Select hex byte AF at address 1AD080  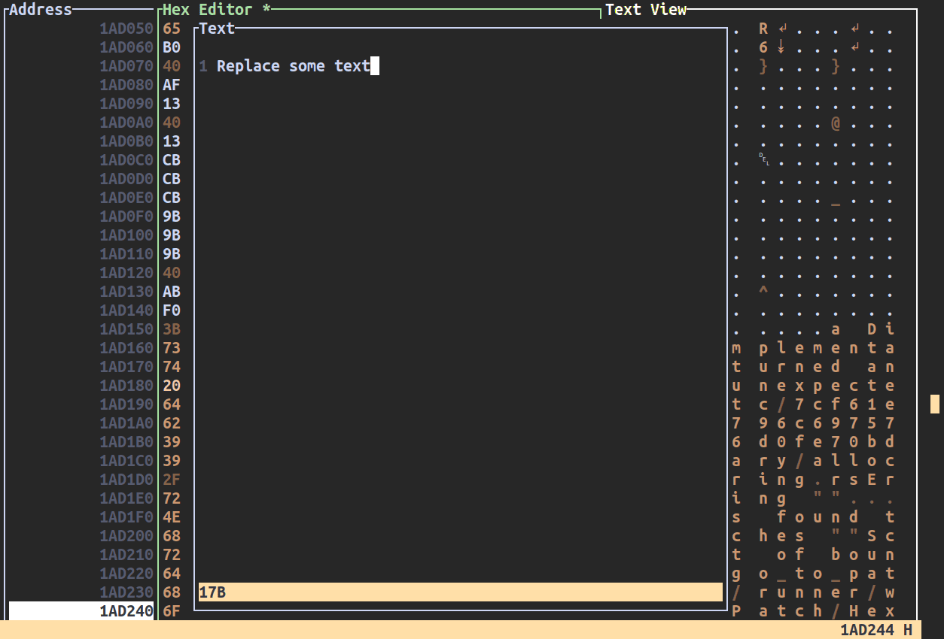(172, 85)
